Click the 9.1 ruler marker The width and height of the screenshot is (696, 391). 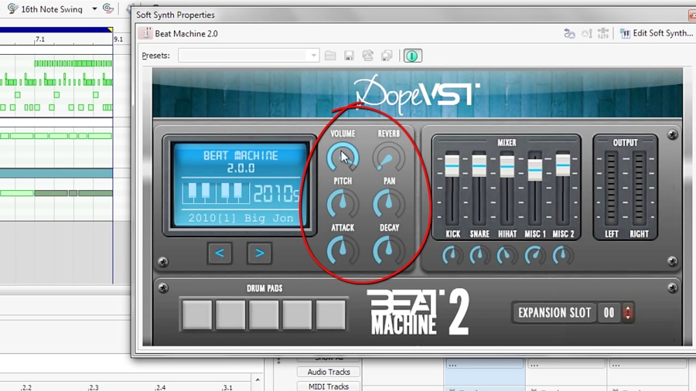point(118,39)
